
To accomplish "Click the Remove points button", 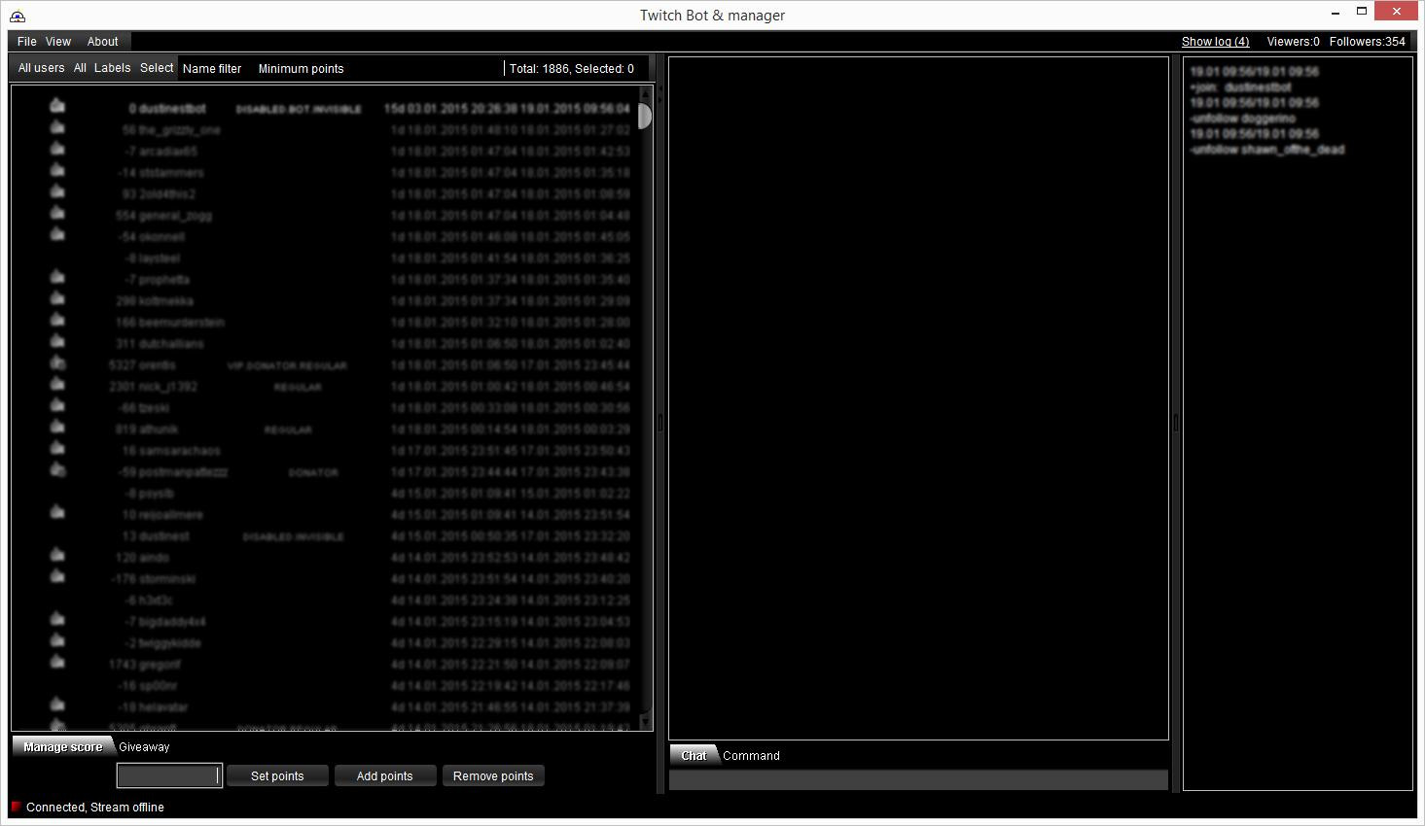I will click(493, 776).
